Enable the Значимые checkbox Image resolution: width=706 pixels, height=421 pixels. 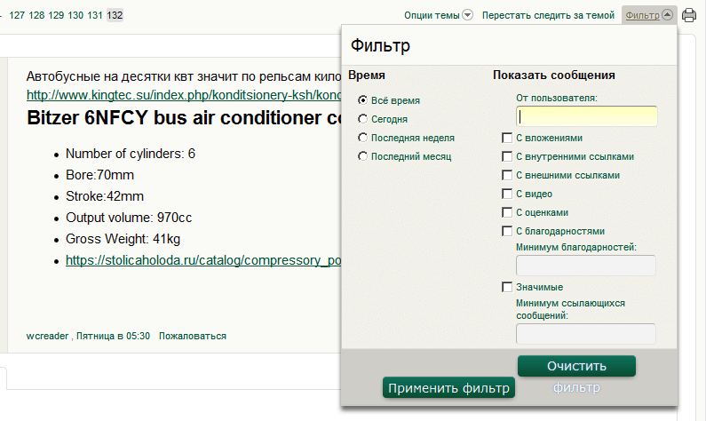pyautogui.click(x=507, y=287)
